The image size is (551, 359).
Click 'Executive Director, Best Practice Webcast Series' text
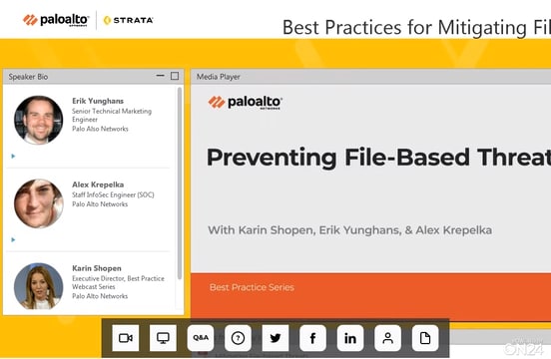(x=118, y=282)
